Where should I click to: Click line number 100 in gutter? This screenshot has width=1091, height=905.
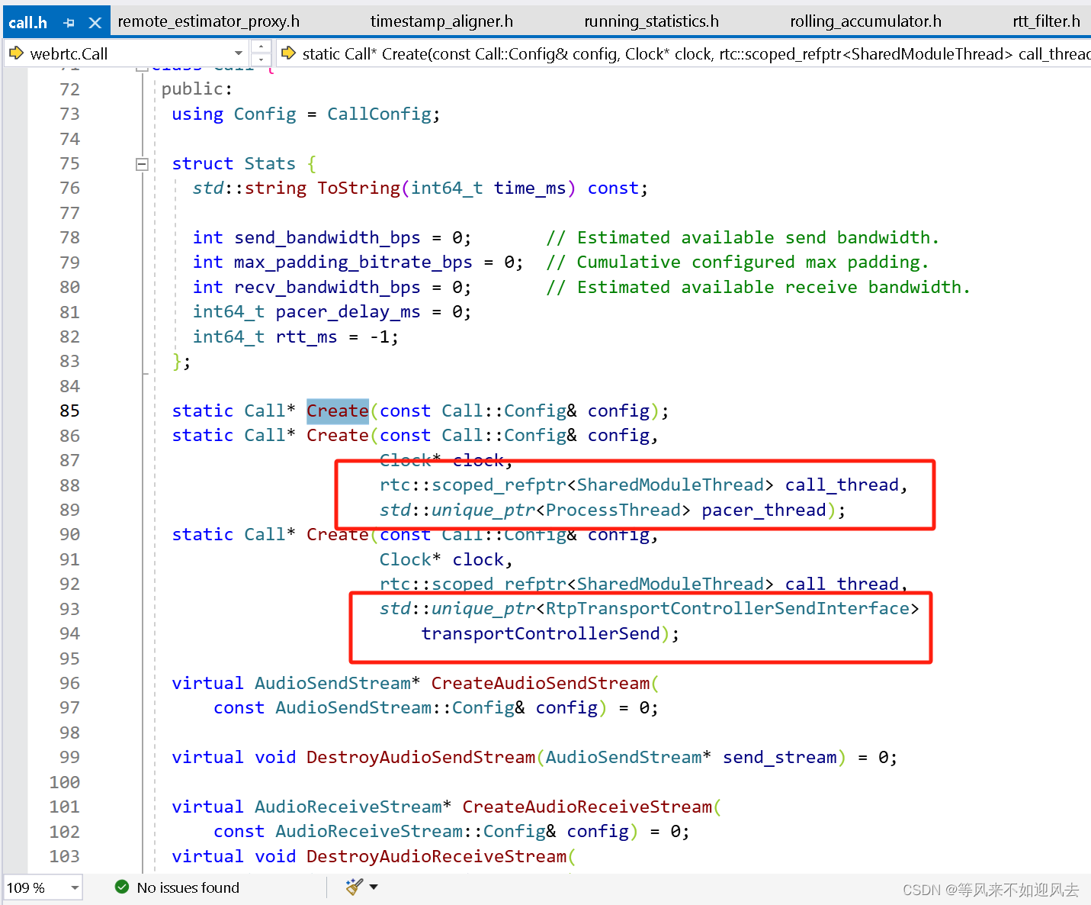[x=65, y=782]
